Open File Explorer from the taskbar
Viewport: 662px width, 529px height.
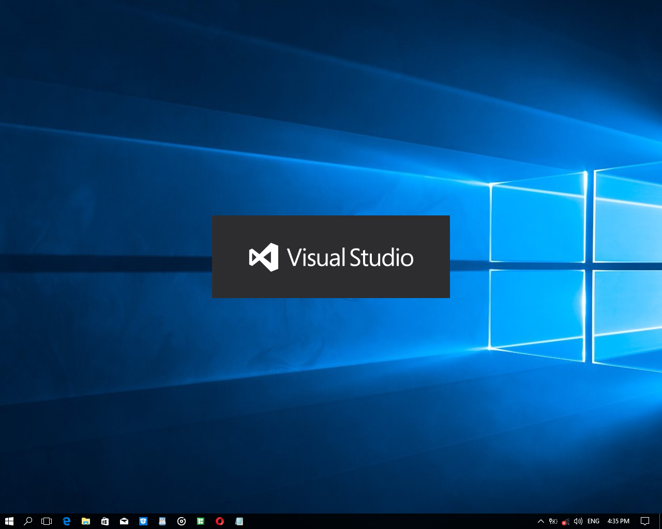coord(86,521)
